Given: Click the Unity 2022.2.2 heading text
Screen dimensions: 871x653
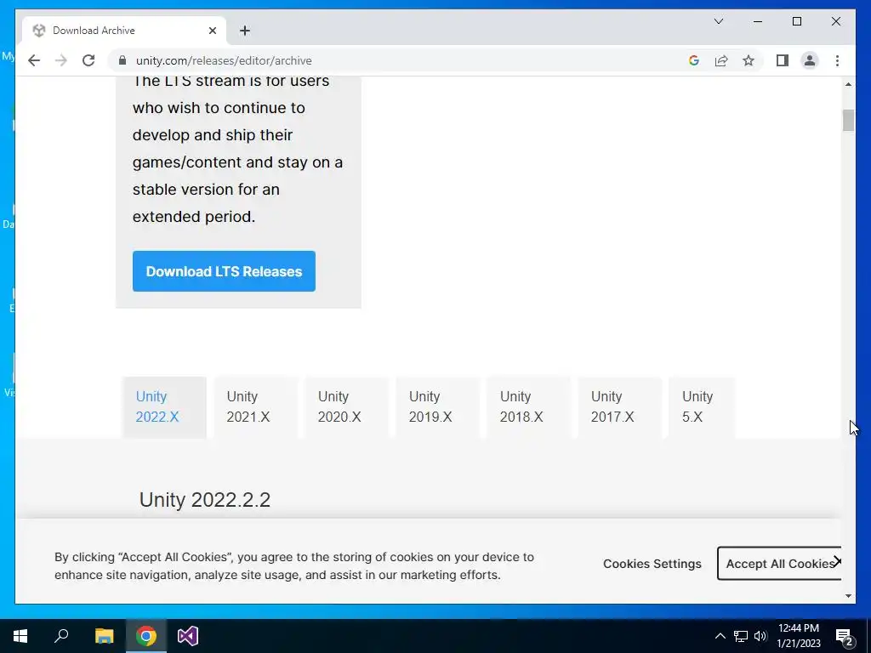Looking at the screenshot, I should click(204, 500).
